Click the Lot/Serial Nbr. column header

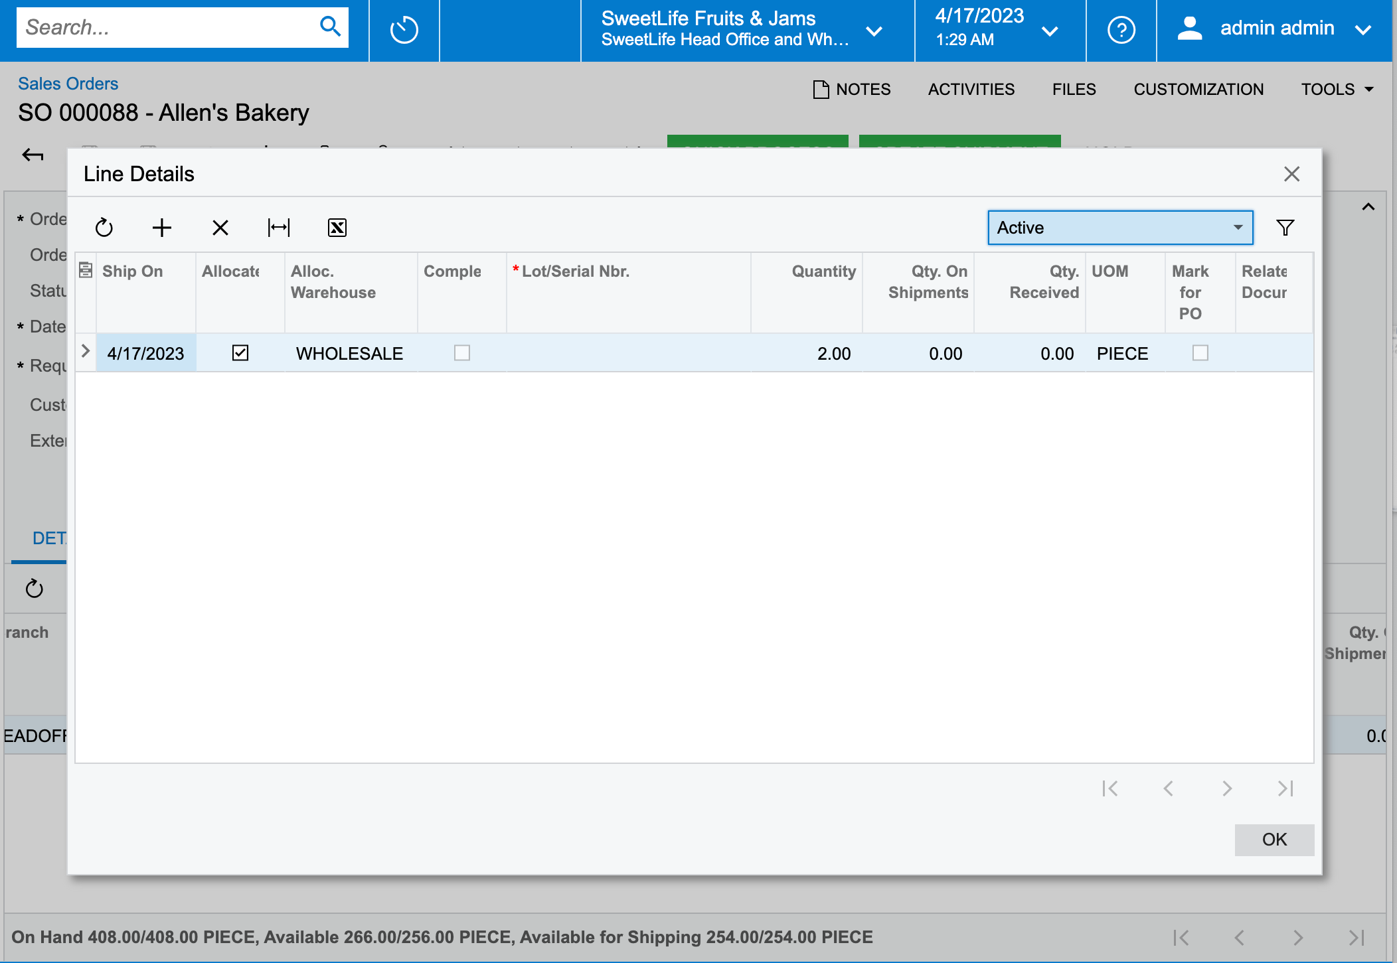point(629,292)
